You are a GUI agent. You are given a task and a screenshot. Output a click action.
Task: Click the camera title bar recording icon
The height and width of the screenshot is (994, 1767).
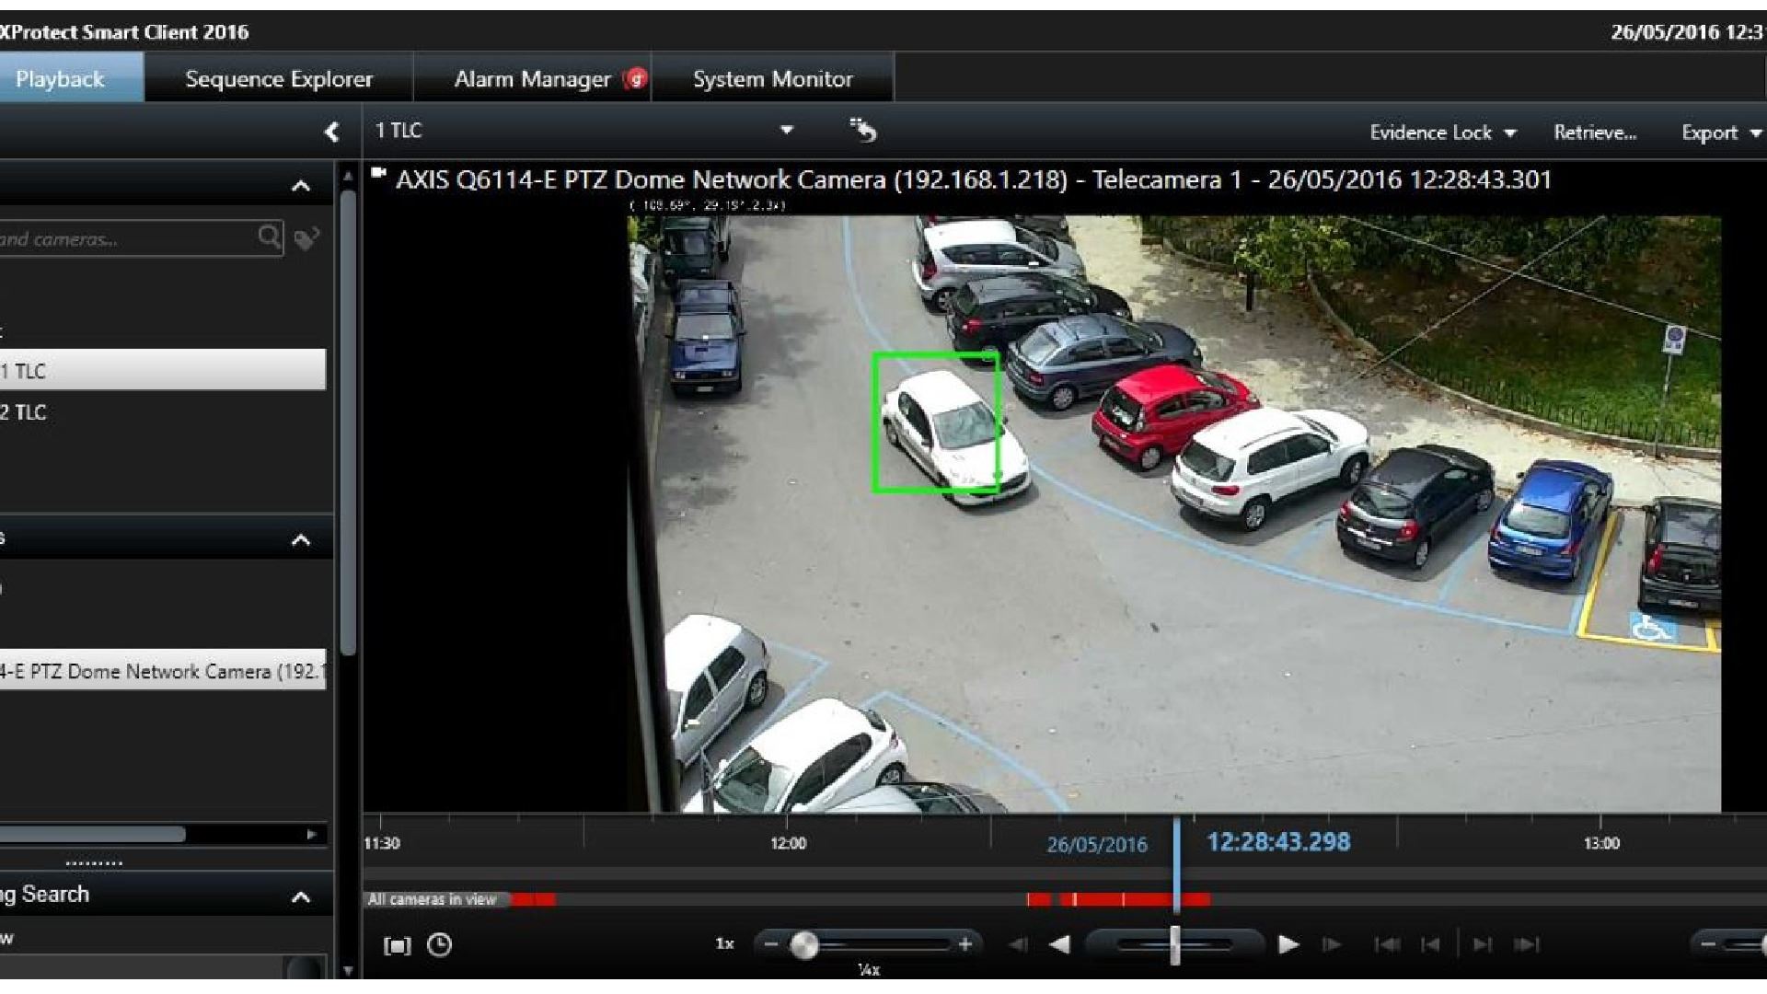pyautogui.click(x=378, y=172)
